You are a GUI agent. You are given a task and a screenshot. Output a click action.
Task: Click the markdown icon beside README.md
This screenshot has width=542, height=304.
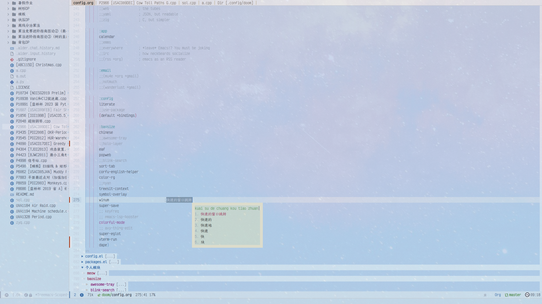(x=12, y=195)
